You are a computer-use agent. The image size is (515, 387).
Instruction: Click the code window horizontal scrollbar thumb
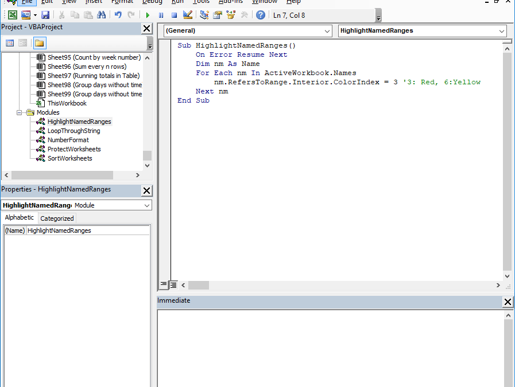tap(199, 286)
